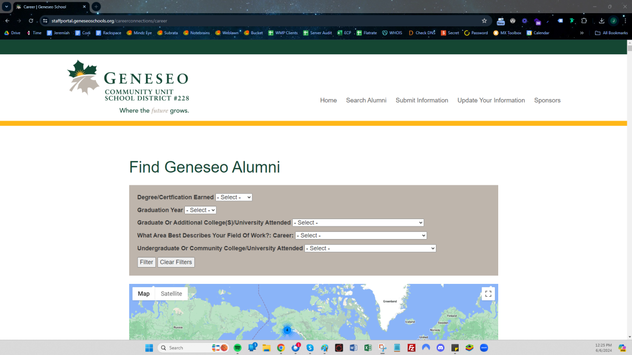Expand the Graduation Year dropdown
The width and height of the screenshot is (632, 355).
point(200,210)
